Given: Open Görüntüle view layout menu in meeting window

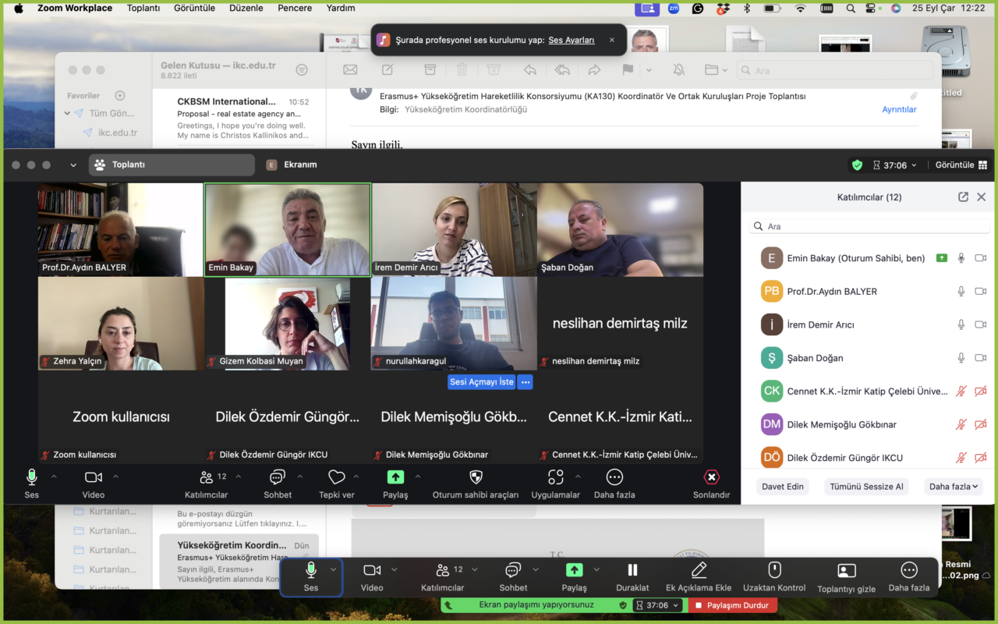Looking at the screenshot, I should click(961, 165).
